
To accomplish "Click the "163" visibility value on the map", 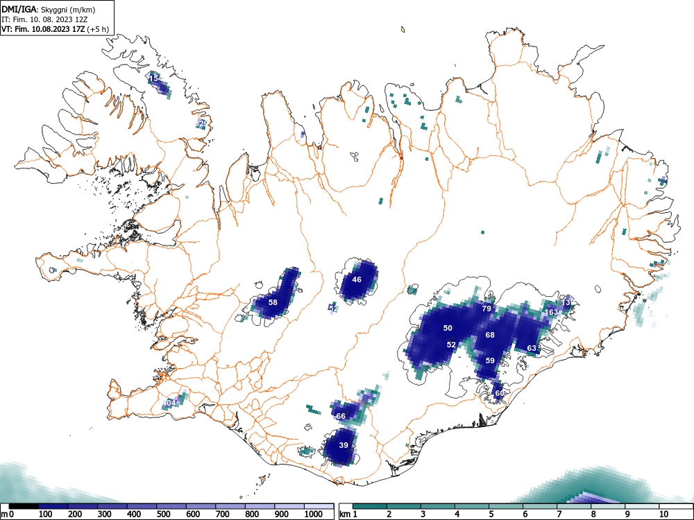I will (x=552, y=312).
